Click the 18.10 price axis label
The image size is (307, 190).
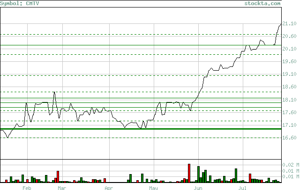click(289, 100)
